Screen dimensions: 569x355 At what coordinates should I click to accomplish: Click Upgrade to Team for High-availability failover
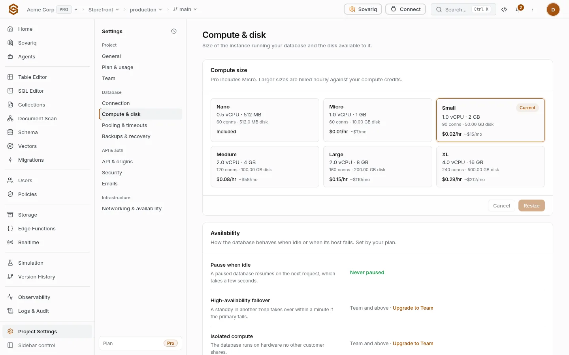413,308
